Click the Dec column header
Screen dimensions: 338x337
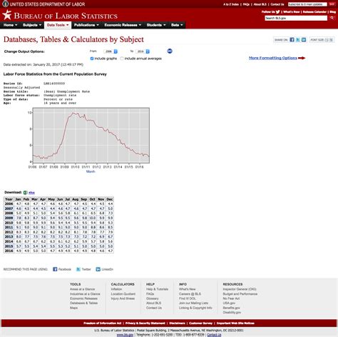point(110,199)
